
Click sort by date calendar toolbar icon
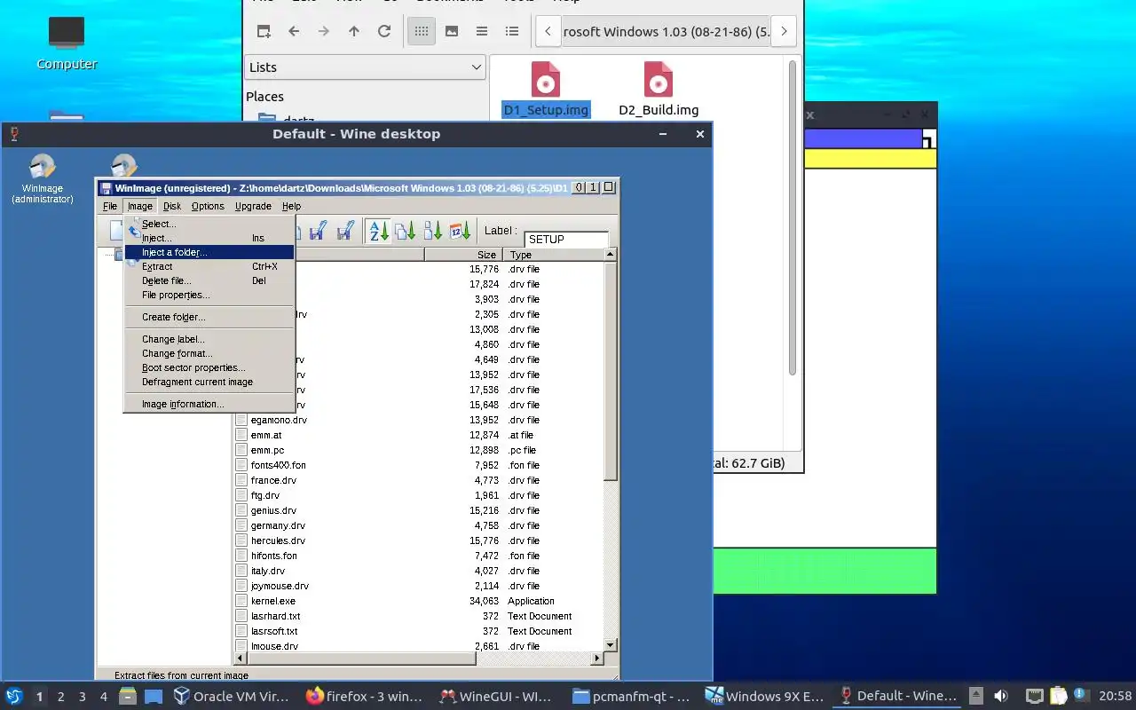click(460, 231)
